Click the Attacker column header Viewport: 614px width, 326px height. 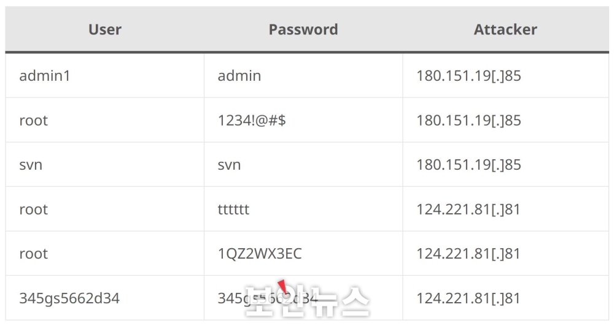point(505,29)
